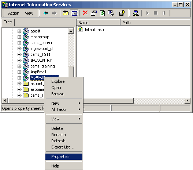Click the list pane scroll right arrow

tap(188, 101)
